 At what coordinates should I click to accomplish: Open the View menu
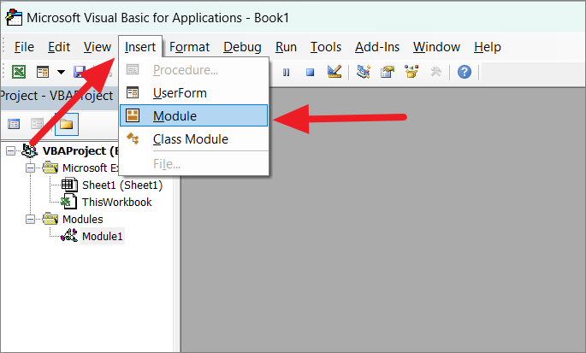click(98, 47)
